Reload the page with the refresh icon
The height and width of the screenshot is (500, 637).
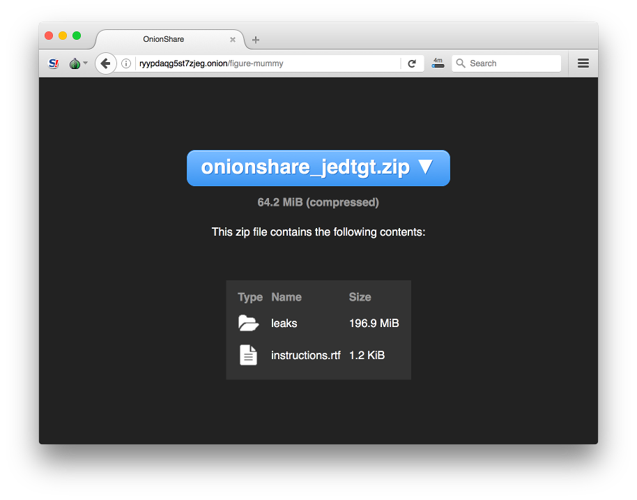412,63
